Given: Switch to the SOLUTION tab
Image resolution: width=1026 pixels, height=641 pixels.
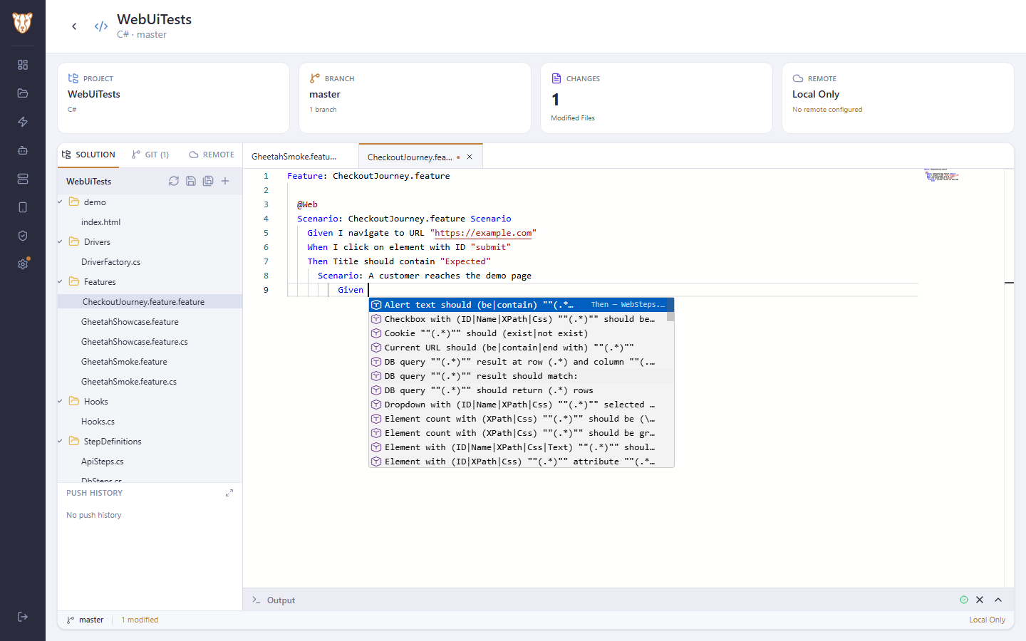Looking at the screenshot, I should [88, 155].
